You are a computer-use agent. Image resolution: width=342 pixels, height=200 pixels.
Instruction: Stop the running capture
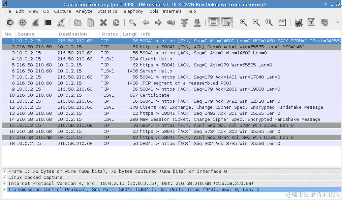48,22
